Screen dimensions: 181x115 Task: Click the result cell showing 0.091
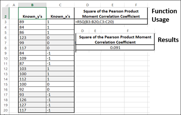115,48
